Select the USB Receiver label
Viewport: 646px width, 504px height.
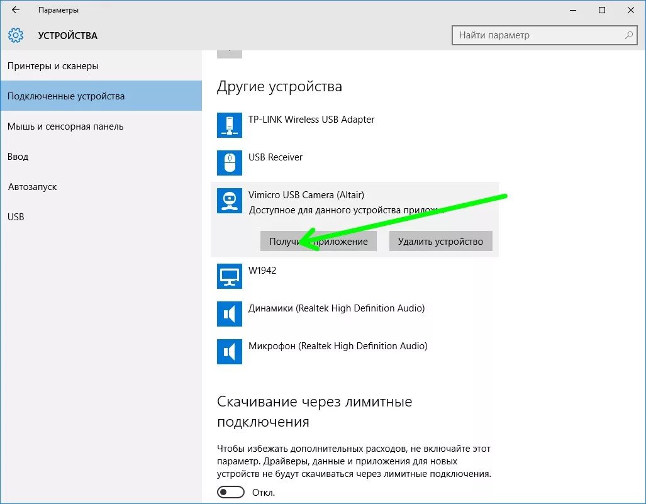click(276, 157)
